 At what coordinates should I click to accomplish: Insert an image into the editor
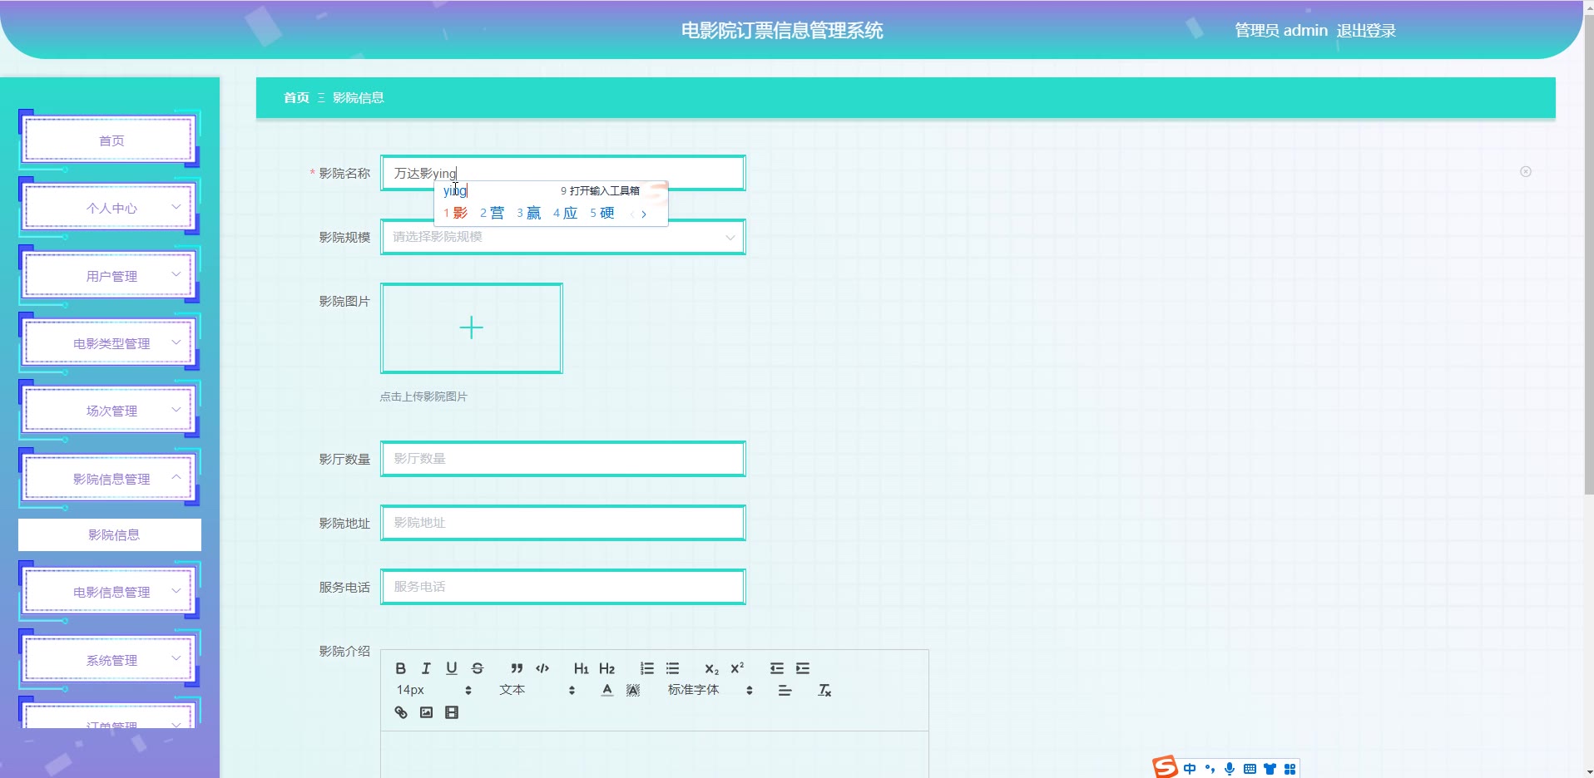[x=426, y=712]
